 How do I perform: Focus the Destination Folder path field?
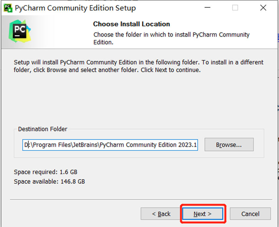pos(110,145)
